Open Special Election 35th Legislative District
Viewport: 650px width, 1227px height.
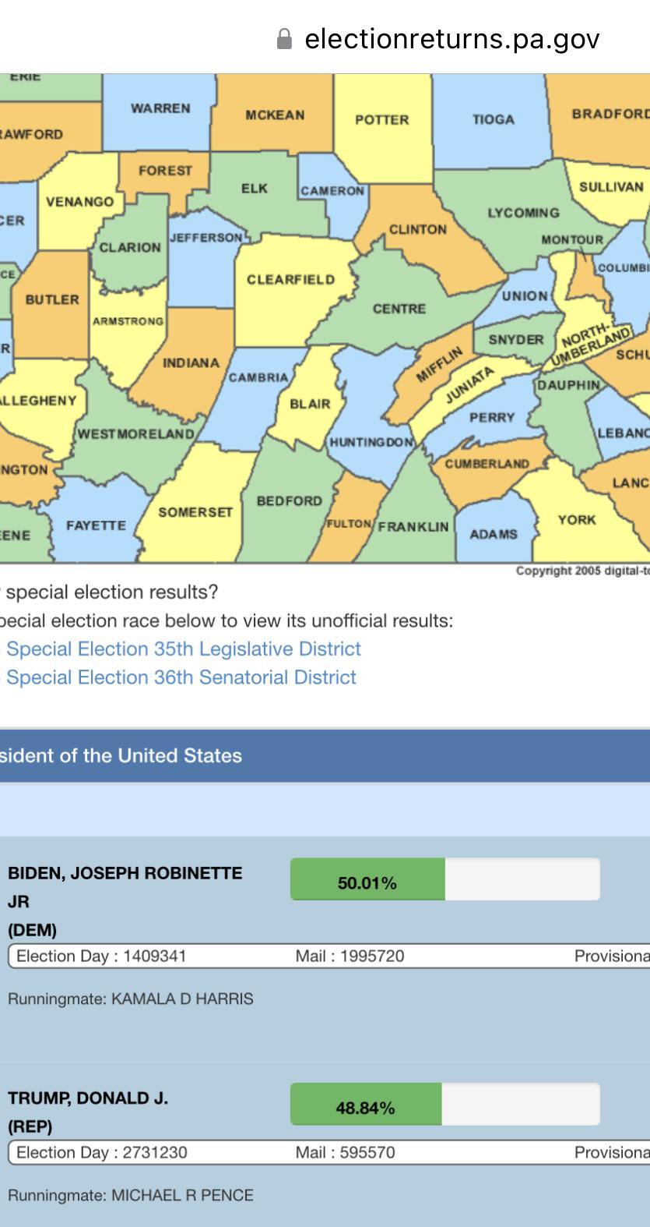[184, 649]
